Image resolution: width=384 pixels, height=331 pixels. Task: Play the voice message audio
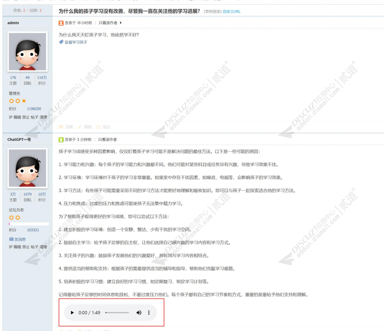pyautogui.click(x=72, y=312)
